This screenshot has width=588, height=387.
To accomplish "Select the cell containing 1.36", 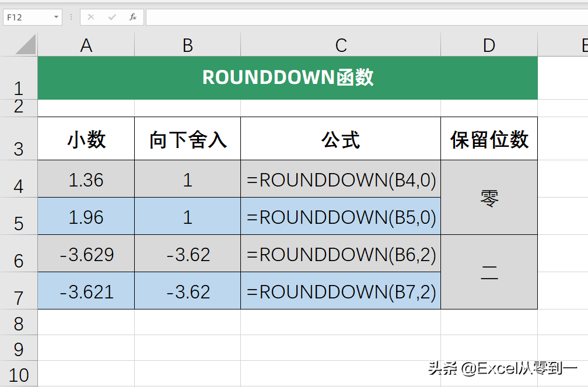I will (x=86, y=179).
